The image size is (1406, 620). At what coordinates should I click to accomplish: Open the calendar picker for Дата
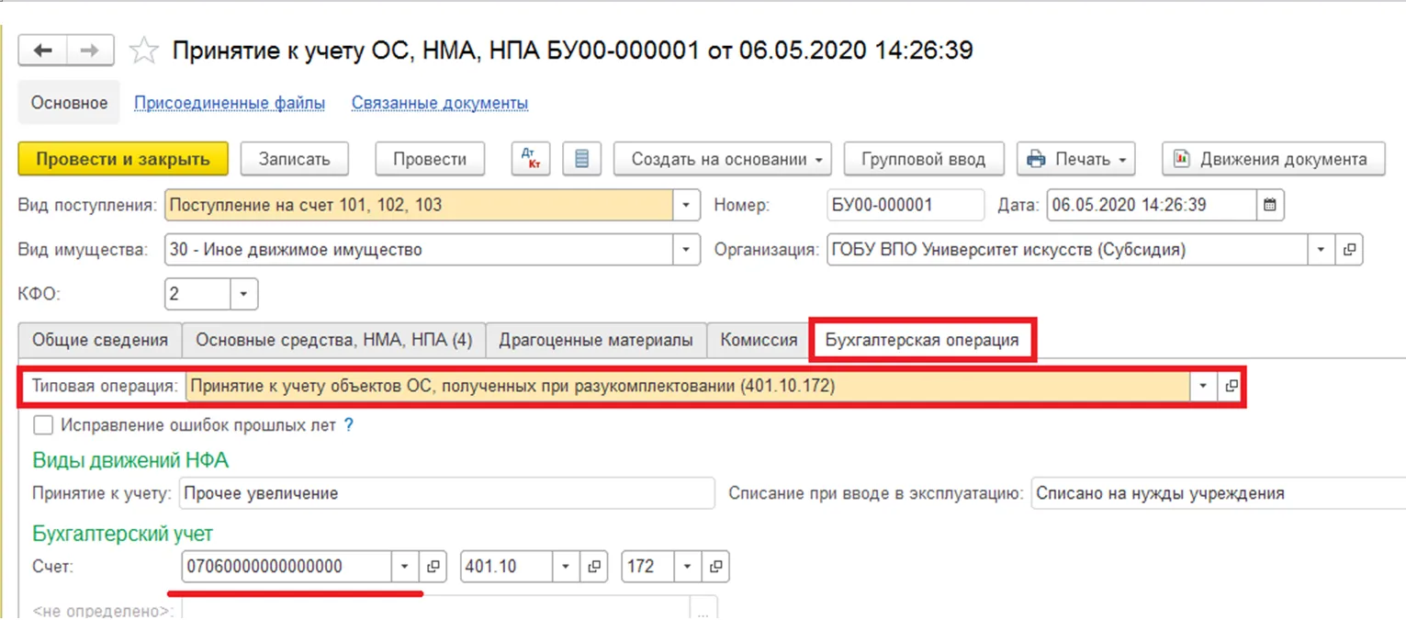click(1270, 205)
